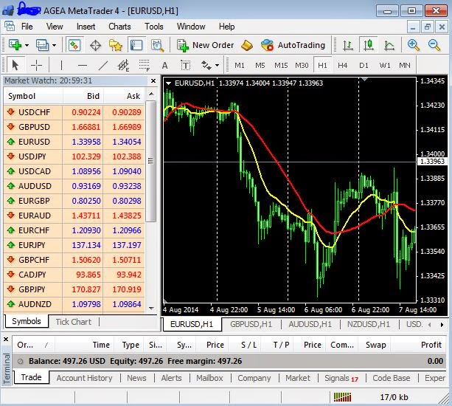This screenshot has width=452, height=406.
Task: Open the Tools menu
Action: point(154,27)
